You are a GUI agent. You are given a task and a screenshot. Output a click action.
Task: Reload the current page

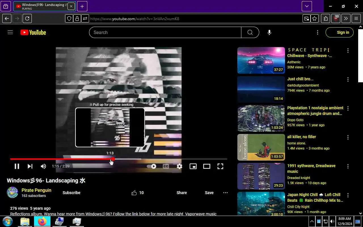[x=27, y=19]
